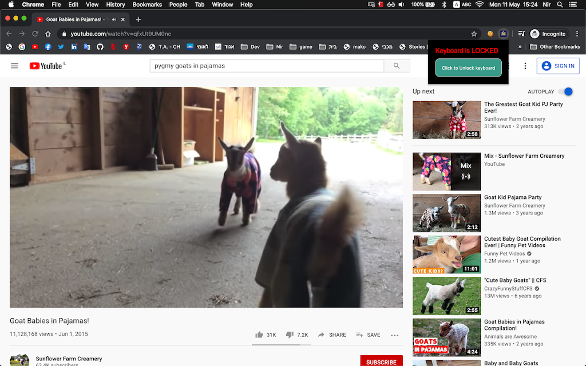Screen dimensions: 586x366
Task: Click the Sunflower Farm Creamery channel avatar
Action: coord(19,360)
